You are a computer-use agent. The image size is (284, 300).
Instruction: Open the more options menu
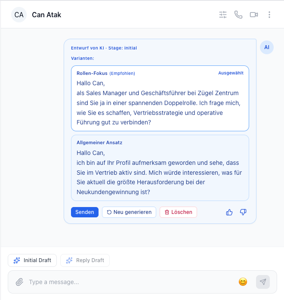click(x=269, y=15)
